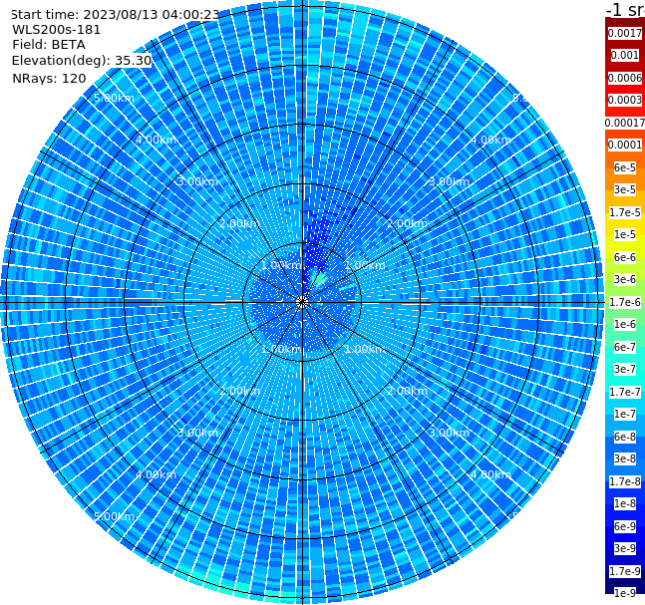Select the 0.0003 red colorbar level

[624, 100]
